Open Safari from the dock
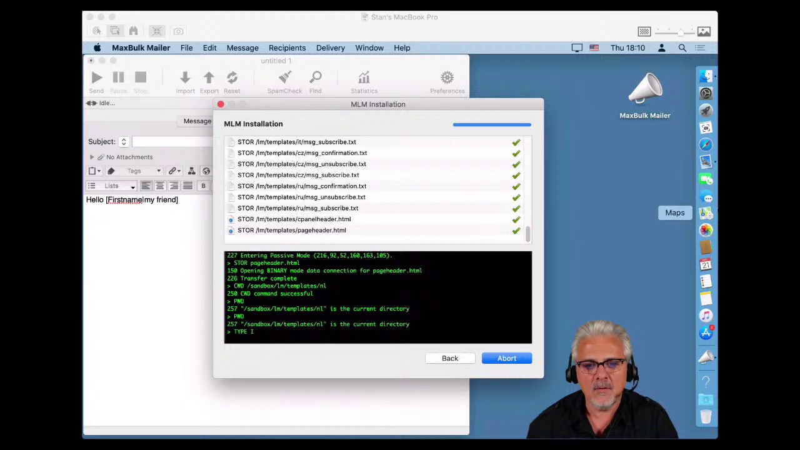Viewport: 800px width, 450px height. pos(706,144)
